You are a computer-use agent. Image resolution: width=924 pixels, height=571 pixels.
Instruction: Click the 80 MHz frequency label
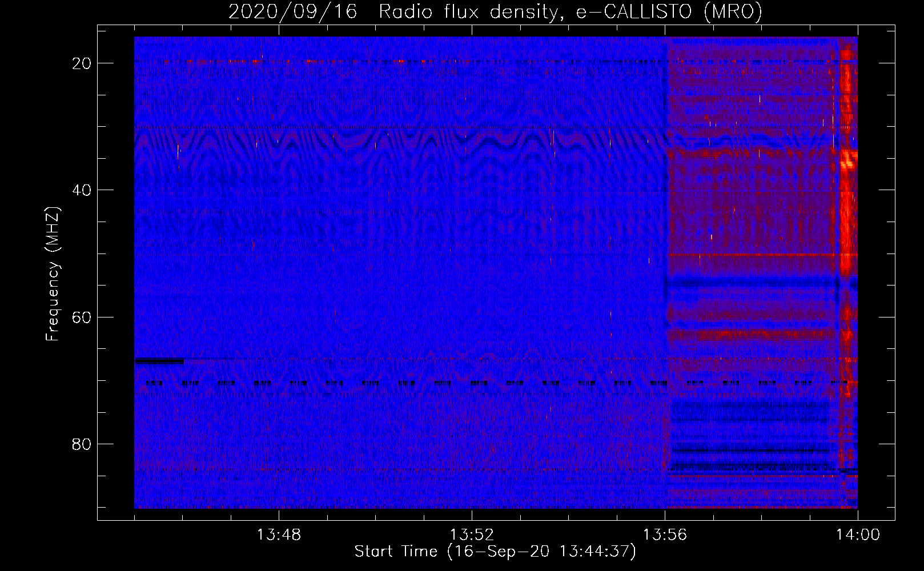tap(82, 444)
